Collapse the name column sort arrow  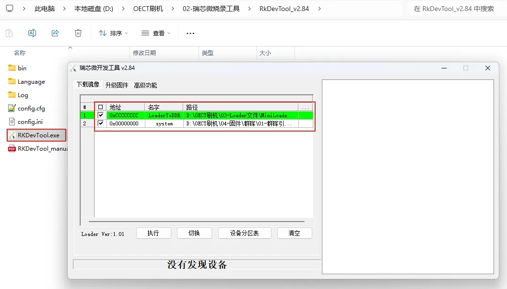point(70,48)
